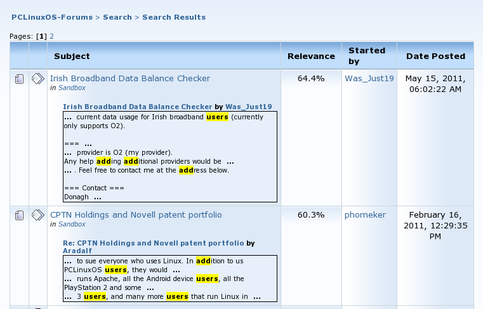Click phorneker in the Started by column
The width and height of the screenshot is (483, 309).
tap(365, 215)
